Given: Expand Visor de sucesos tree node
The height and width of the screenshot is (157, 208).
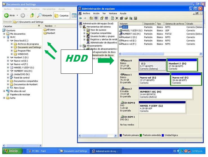Looking at the screenshot, I should [x=84, y=30].
